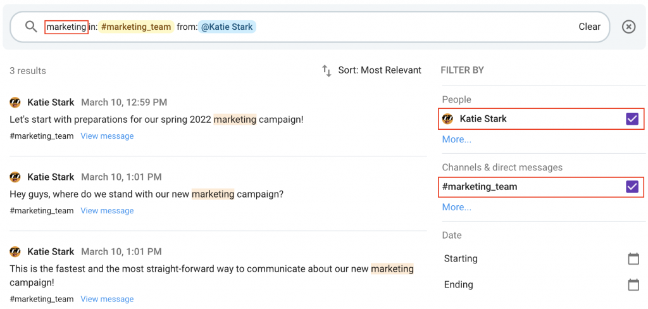Click Katie Stark's avatar in People filter
This screenshot has height=309, width=648.
(x=447, y=119)
